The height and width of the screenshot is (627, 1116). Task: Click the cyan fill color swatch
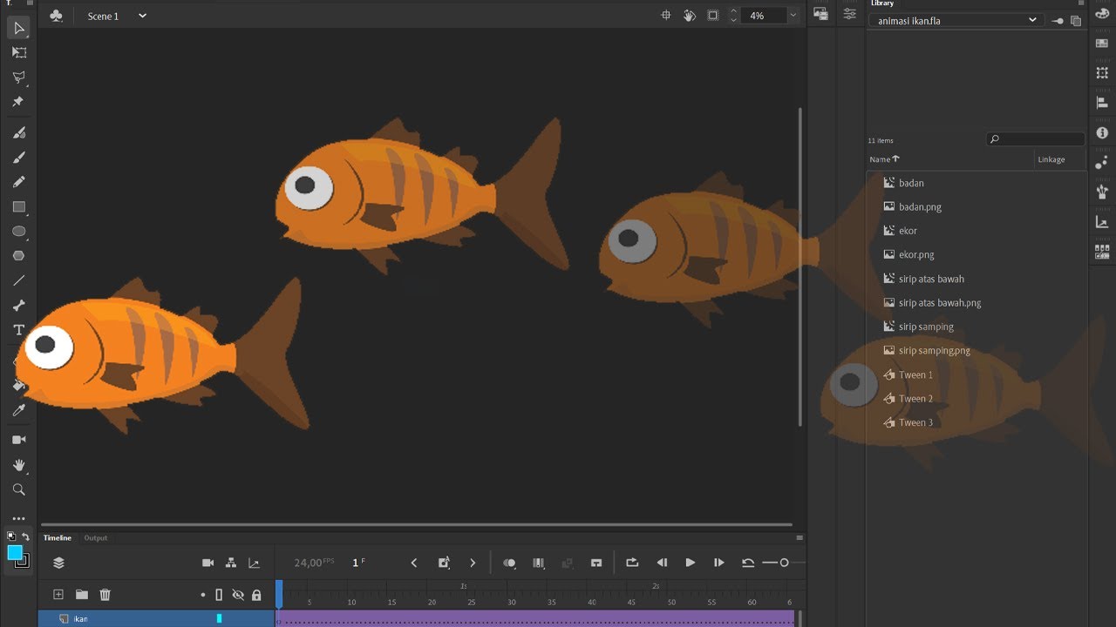click(15, 553)
